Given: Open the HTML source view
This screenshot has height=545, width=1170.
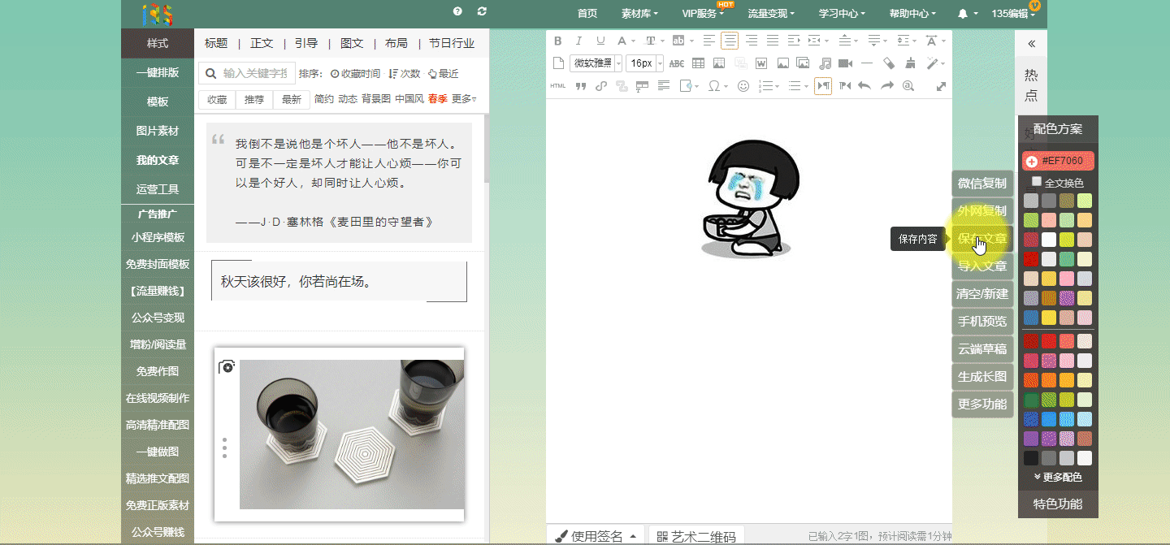Looking at the screenshot, I should pyautogui.click(x=558, y=86).
